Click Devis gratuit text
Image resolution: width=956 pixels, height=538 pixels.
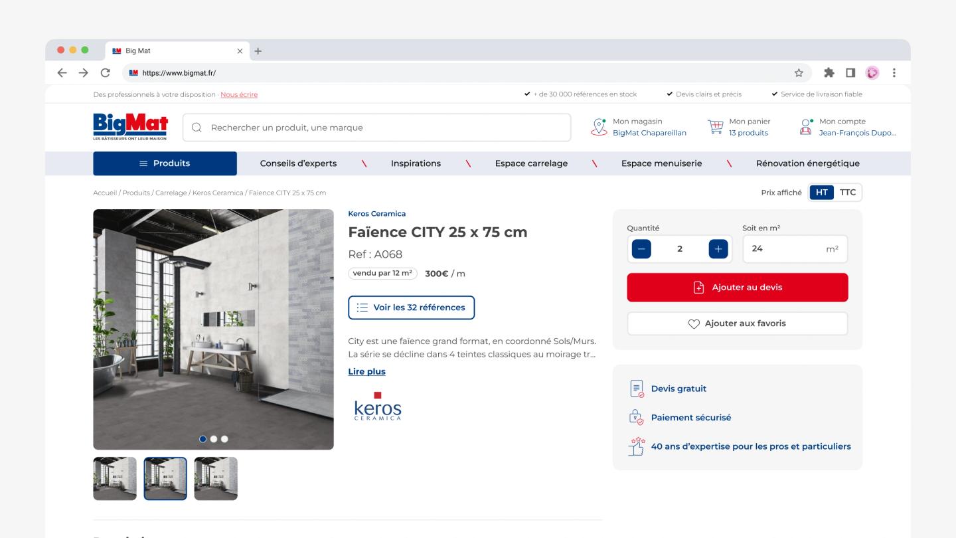click(x=678, y=389)
